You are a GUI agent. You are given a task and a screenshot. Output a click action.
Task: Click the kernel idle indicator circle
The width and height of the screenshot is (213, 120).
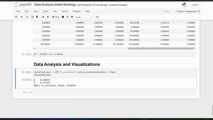pos(199,11)
